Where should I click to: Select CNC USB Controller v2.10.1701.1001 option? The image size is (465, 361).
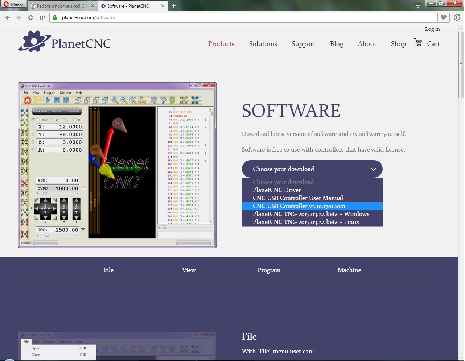tap(312, 206)
